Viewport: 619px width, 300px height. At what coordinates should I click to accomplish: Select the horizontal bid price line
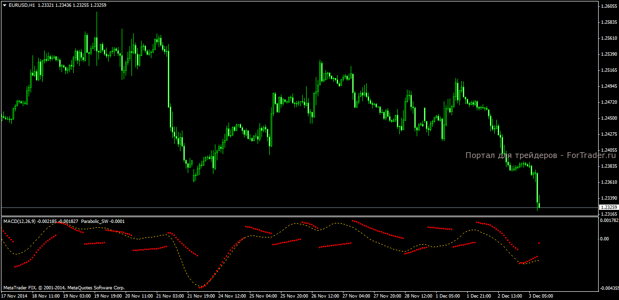pyautogui.click(x=299, y=207)
